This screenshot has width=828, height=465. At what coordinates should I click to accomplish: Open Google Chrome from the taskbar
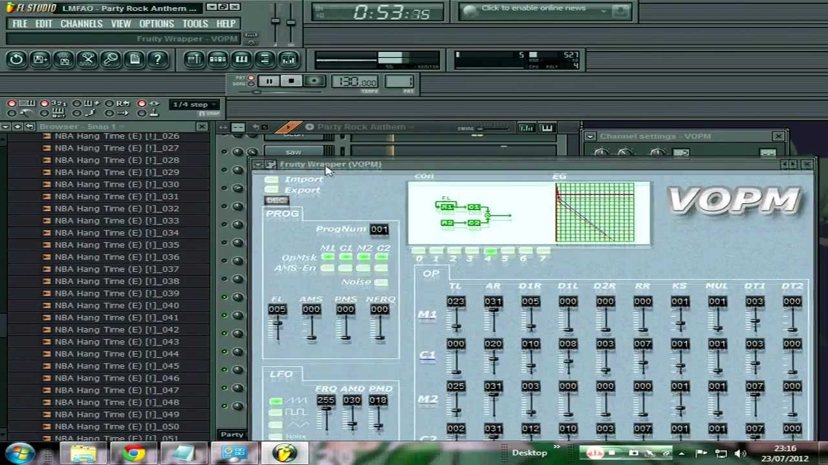[x=134, y=453]
